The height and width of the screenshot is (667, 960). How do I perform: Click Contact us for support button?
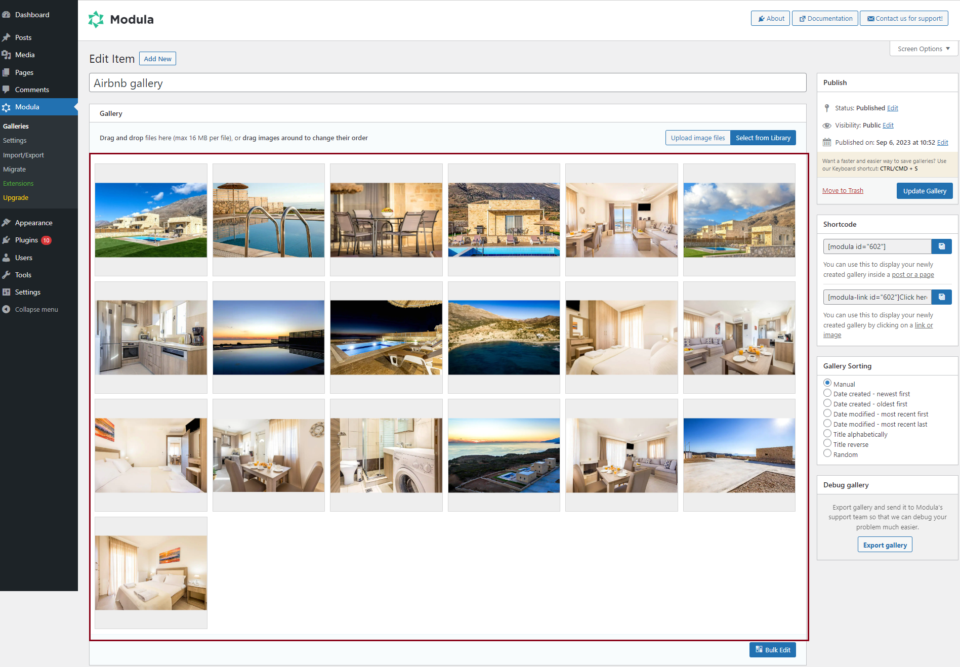pos(904,18)
